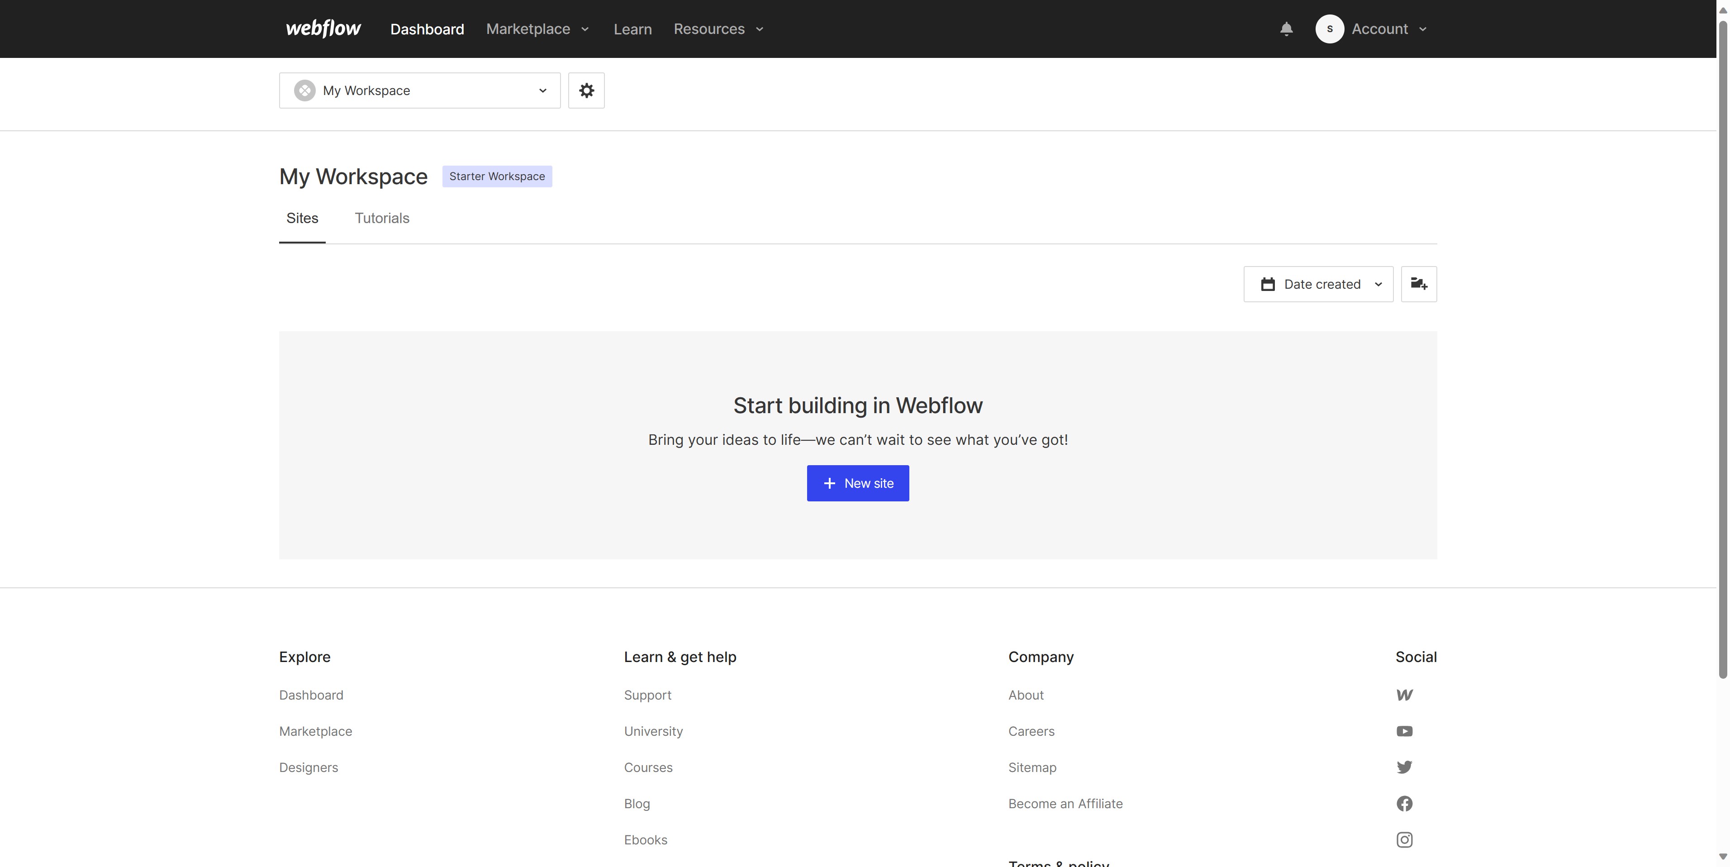Viewport: 1730px width, 867px height.
Task: Click the new folder icon button
Action: click(1418, 284)
